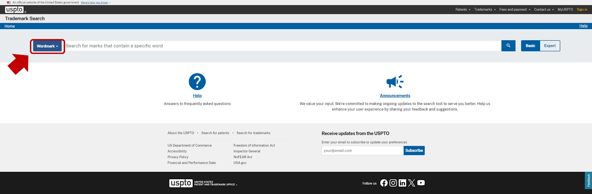Image resolution: width=592 pixels, height=194 pixels.
Task: Click the Feedback side tab
Action: click(x=588, y=180)
